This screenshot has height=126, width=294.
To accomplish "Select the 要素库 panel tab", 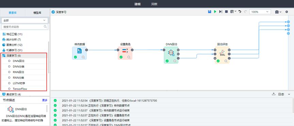I will coord(13,13).
